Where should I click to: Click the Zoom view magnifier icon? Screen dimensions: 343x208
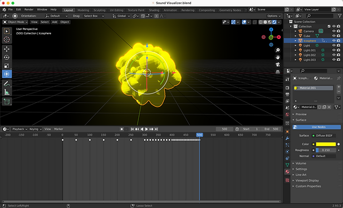[x=278, y=50]
